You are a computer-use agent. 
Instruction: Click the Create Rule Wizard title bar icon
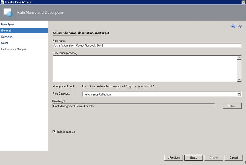point(2,2)
